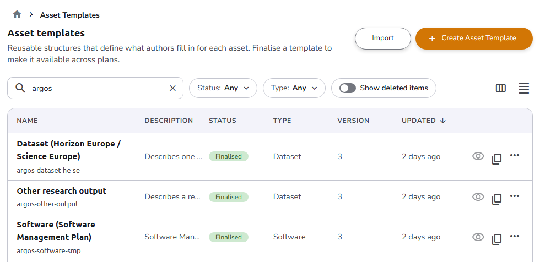
Task: Select Asset Templates breadcrumb
Action: pyautogui.click(x=69, y=15)
